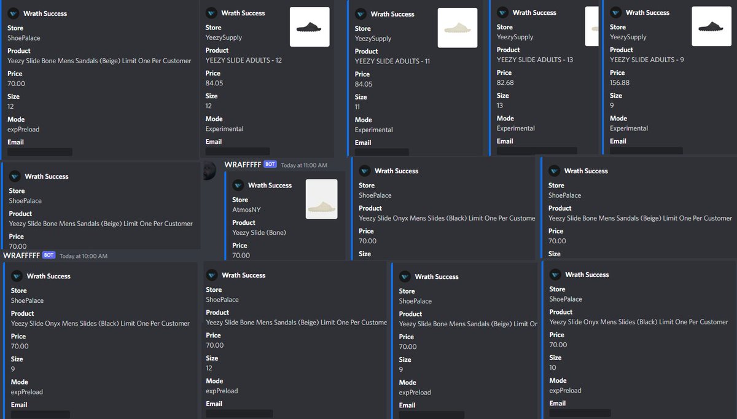Click the 'Today at 10:00 AM' timestamp
Viewport: 737px width, 419px height.
click(x=84, y=256)
